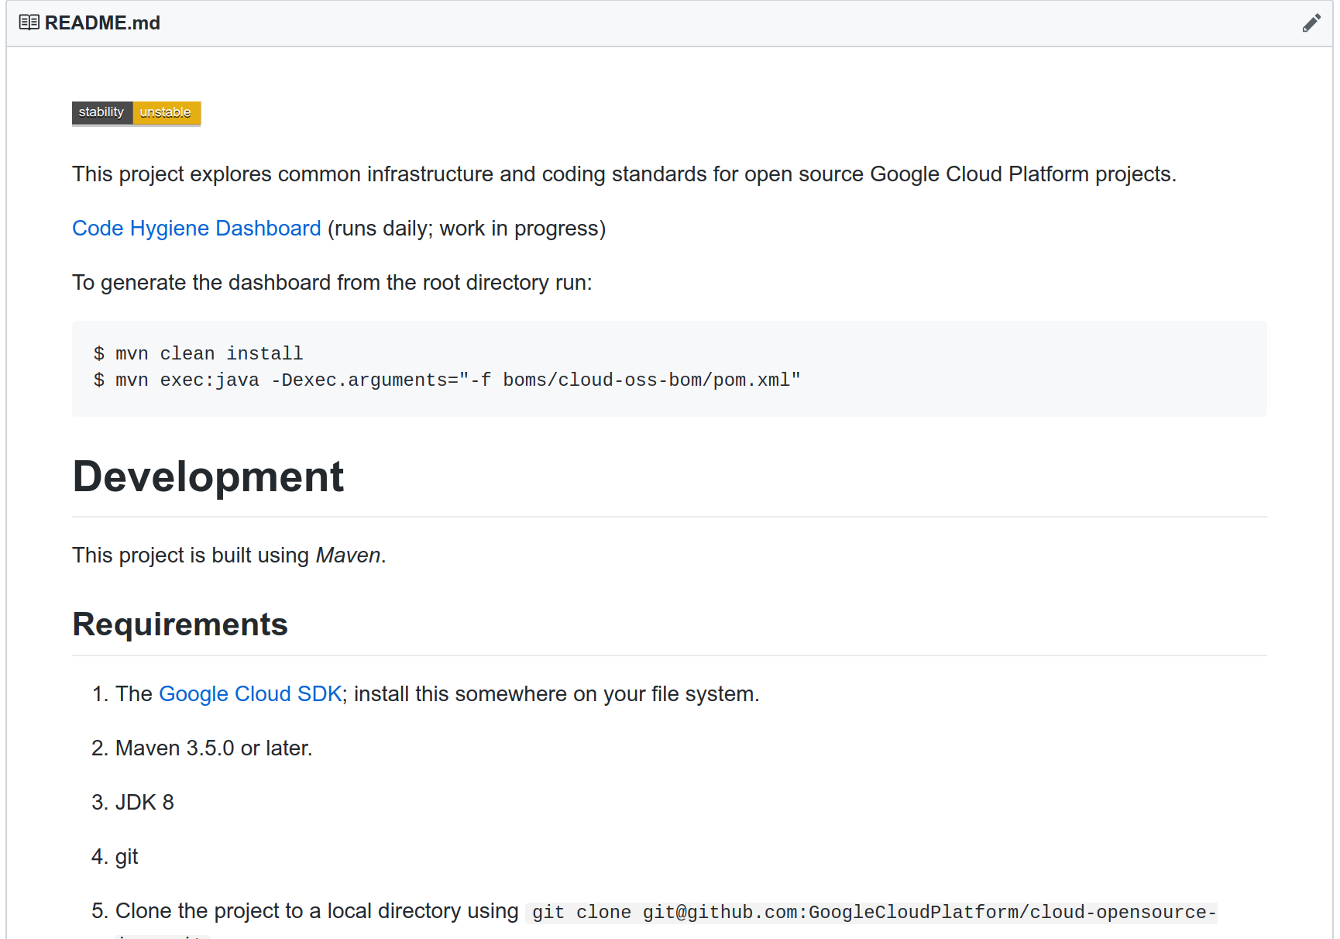Click the stability unstable badge
Viewport: 1340px width, 939px height.
coord(136,112)
